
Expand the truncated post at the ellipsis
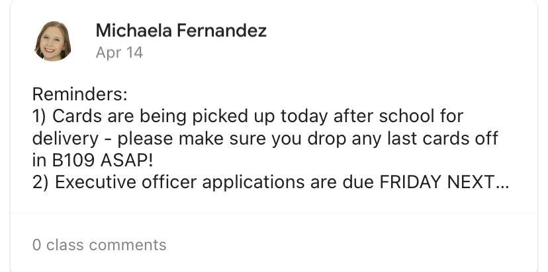[x=502, y=183]
